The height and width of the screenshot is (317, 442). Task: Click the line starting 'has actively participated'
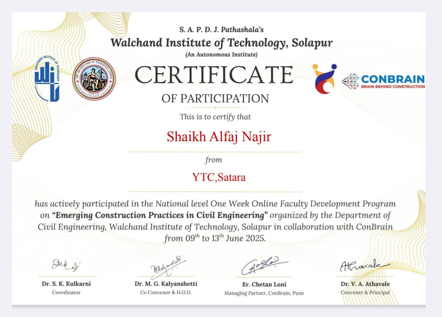click(215, 204)
